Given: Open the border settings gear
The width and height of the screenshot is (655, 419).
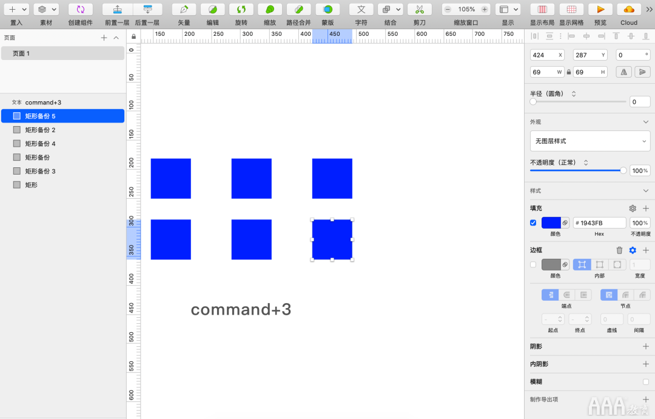Looking at the screenshot, I should pos(633,250).
